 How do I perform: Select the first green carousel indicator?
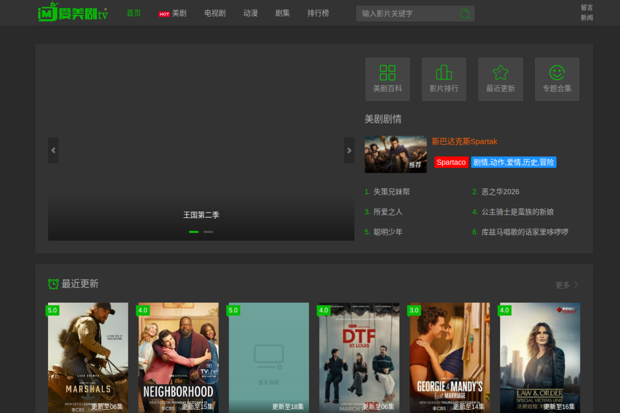coord(194,232)
